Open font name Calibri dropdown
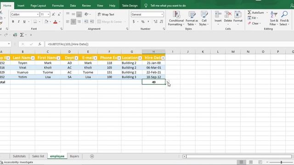 point(38,14)
